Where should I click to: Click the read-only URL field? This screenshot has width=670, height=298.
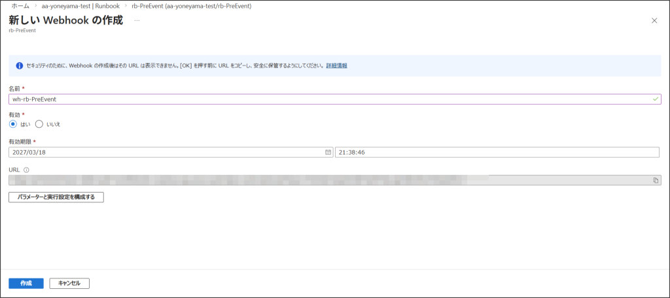[327, 180]
